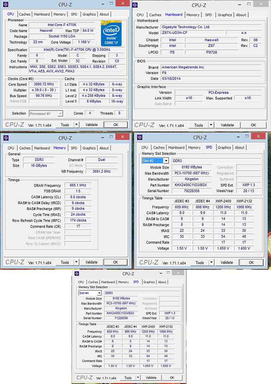Click the memory size value 16 GBytes
Screen dimensions: 271x384
click(x=39, y=166)
